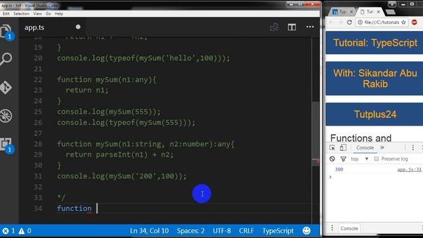Click the 300 output value in console
Viewport: 423px width, 238px height.
(x=339, y=169)
